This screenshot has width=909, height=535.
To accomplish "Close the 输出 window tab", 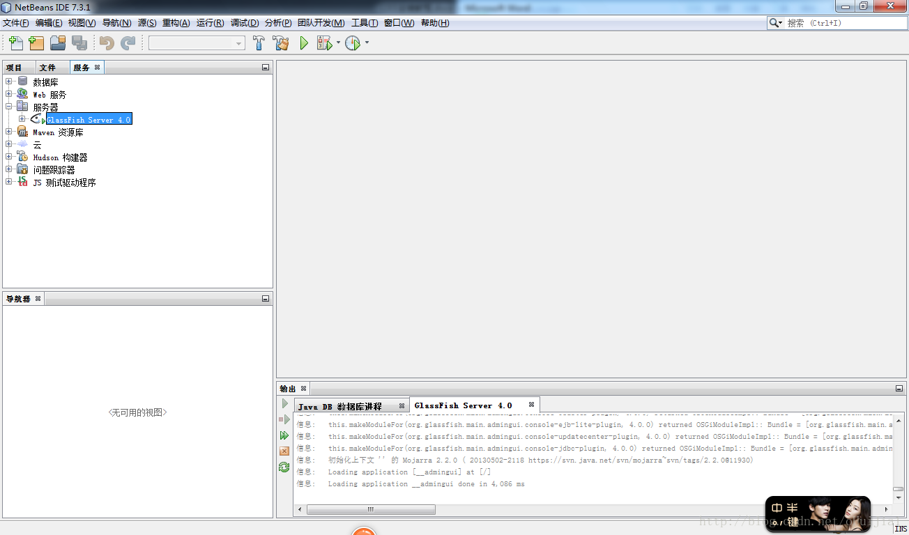I will (304, 389).
